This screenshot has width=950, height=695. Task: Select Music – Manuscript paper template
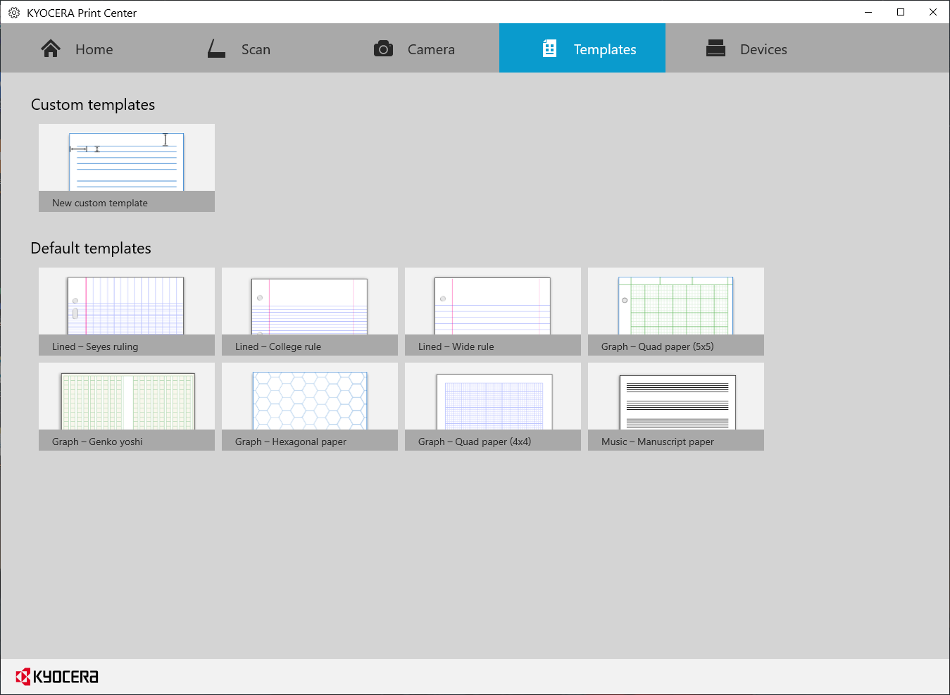point(676,406)
